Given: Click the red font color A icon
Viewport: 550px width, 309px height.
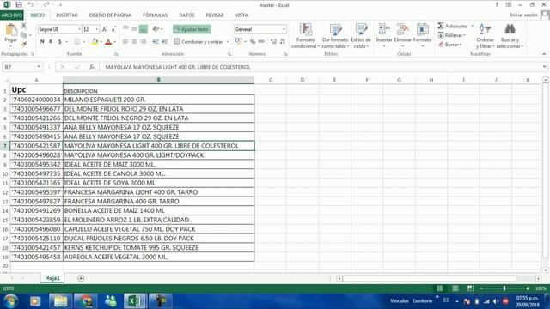Looking at the screenshot, I should (x=108, y=42).
